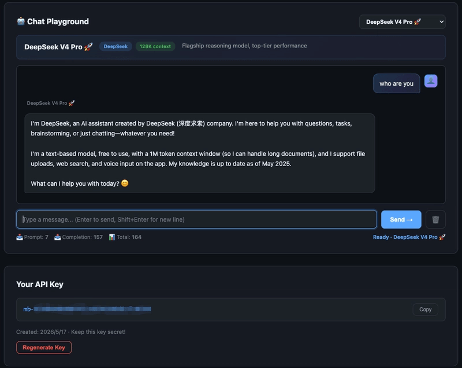Click the dropdown chevron in model selector
Viewport: 462px width, 368px height.
[441, 22]
